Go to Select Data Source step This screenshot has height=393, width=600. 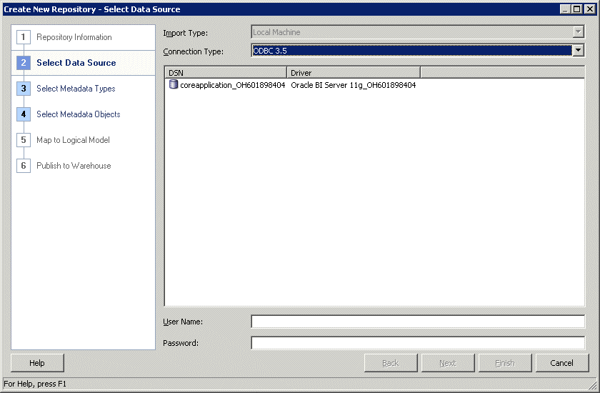(76, 63)
